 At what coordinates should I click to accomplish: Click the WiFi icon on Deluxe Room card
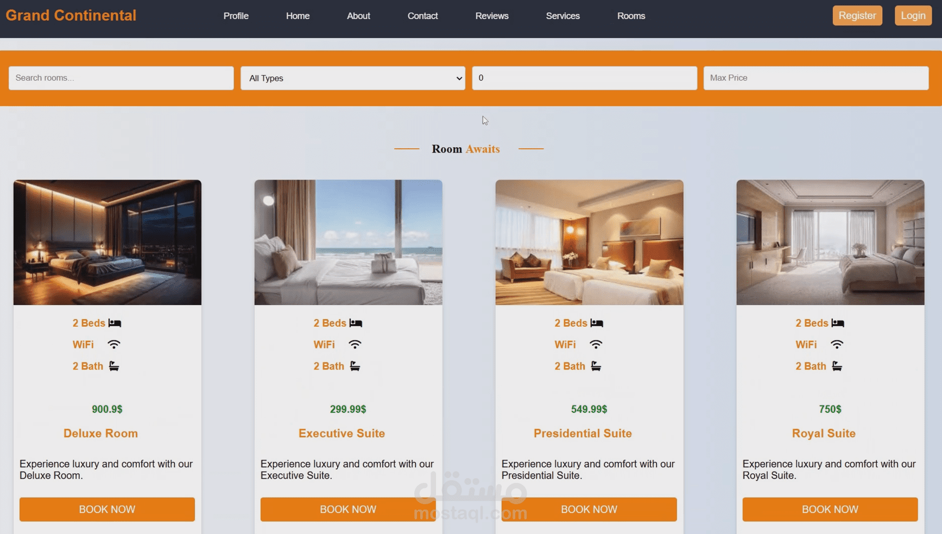pyautogui.click(x=113, y=345)
